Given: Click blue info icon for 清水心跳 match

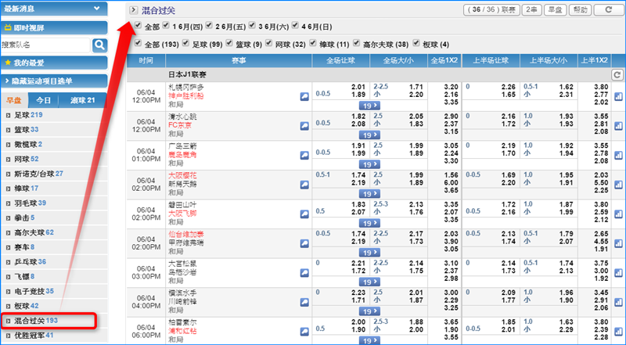Looking at the screenshot, I should (305, 124).
